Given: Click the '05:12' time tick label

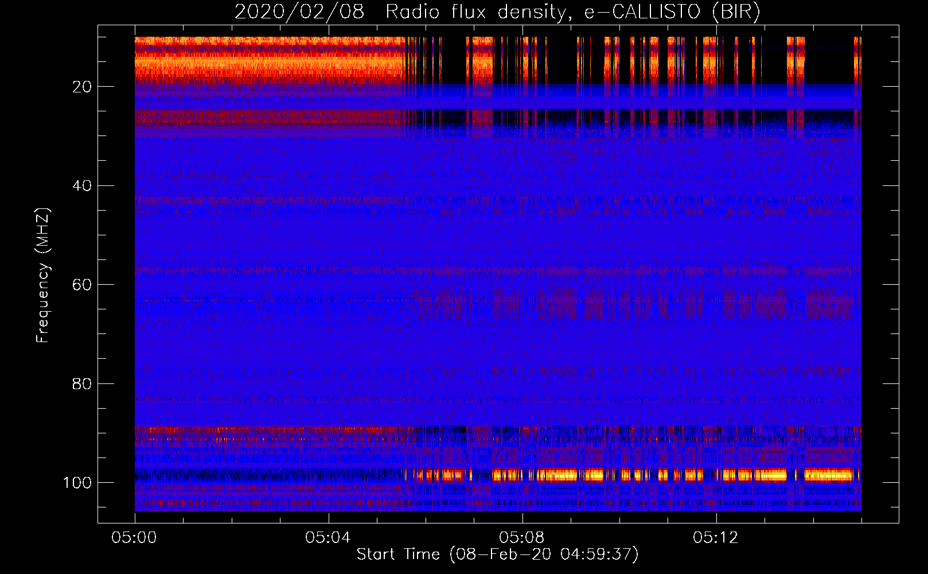Looking at the screenshot, I should [715, 538].
